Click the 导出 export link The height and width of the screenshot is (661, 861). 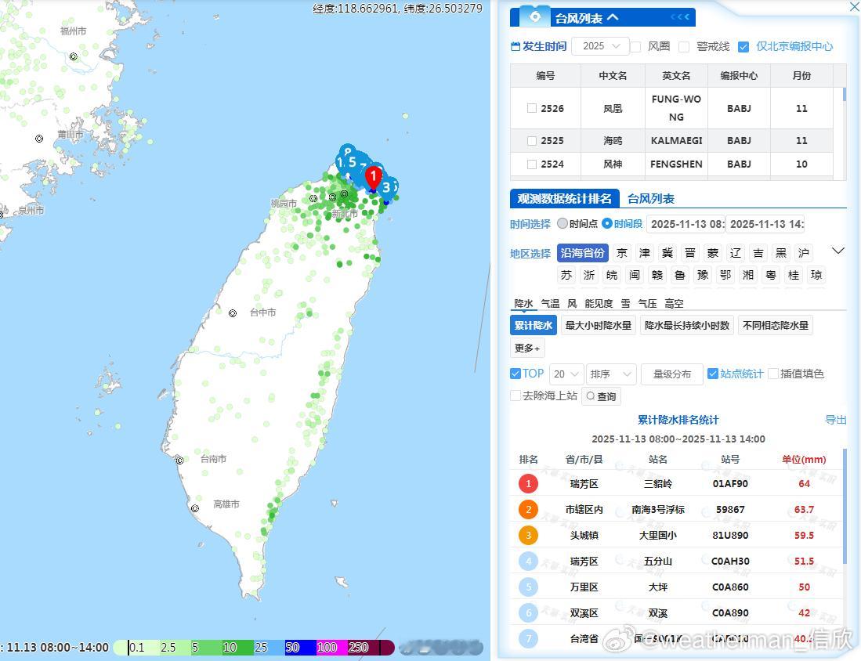[836, 420]
